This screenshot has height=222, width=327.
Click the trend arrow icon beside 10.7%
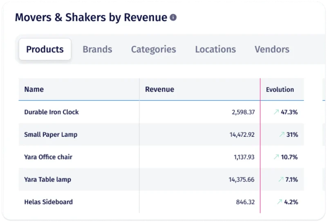(276, 157)
